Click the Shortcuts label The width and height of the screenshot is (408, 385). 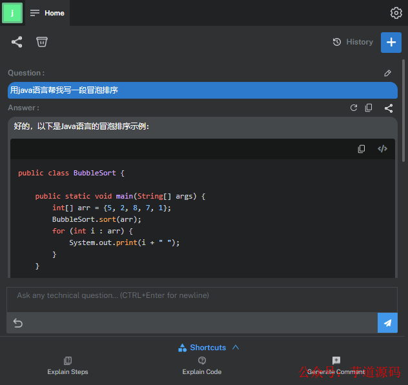208,348
